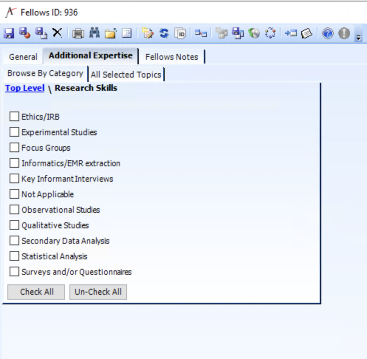The width and height of the screenshot is (367, 359).
Task: Click the Refresh icon with blue arrows
Action: coord(164,33)
